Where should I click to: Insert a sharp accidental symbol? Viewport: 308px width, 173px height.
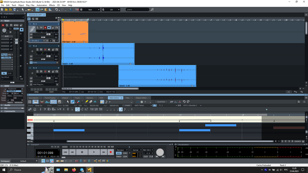pos(68,109)
